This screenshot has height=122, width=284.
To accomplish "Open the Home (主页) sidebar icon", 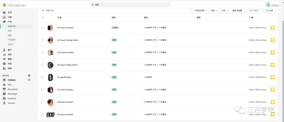I will pyautogui.click(x=4, y=12).
